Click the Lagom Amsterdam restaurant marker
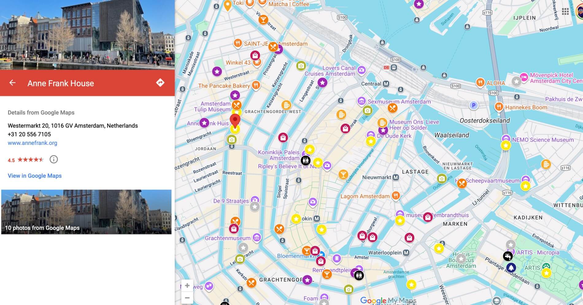 coord(396,195)
